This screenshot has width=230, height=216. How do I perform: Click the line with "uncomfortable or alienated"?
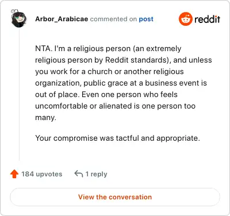coord(116,106)
